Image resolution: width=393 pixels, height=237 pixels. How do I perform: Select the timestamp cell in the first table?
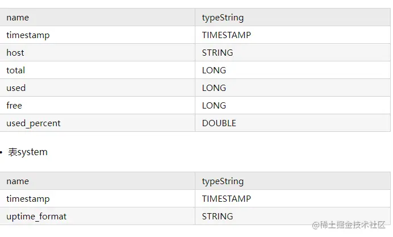(28, 35)
